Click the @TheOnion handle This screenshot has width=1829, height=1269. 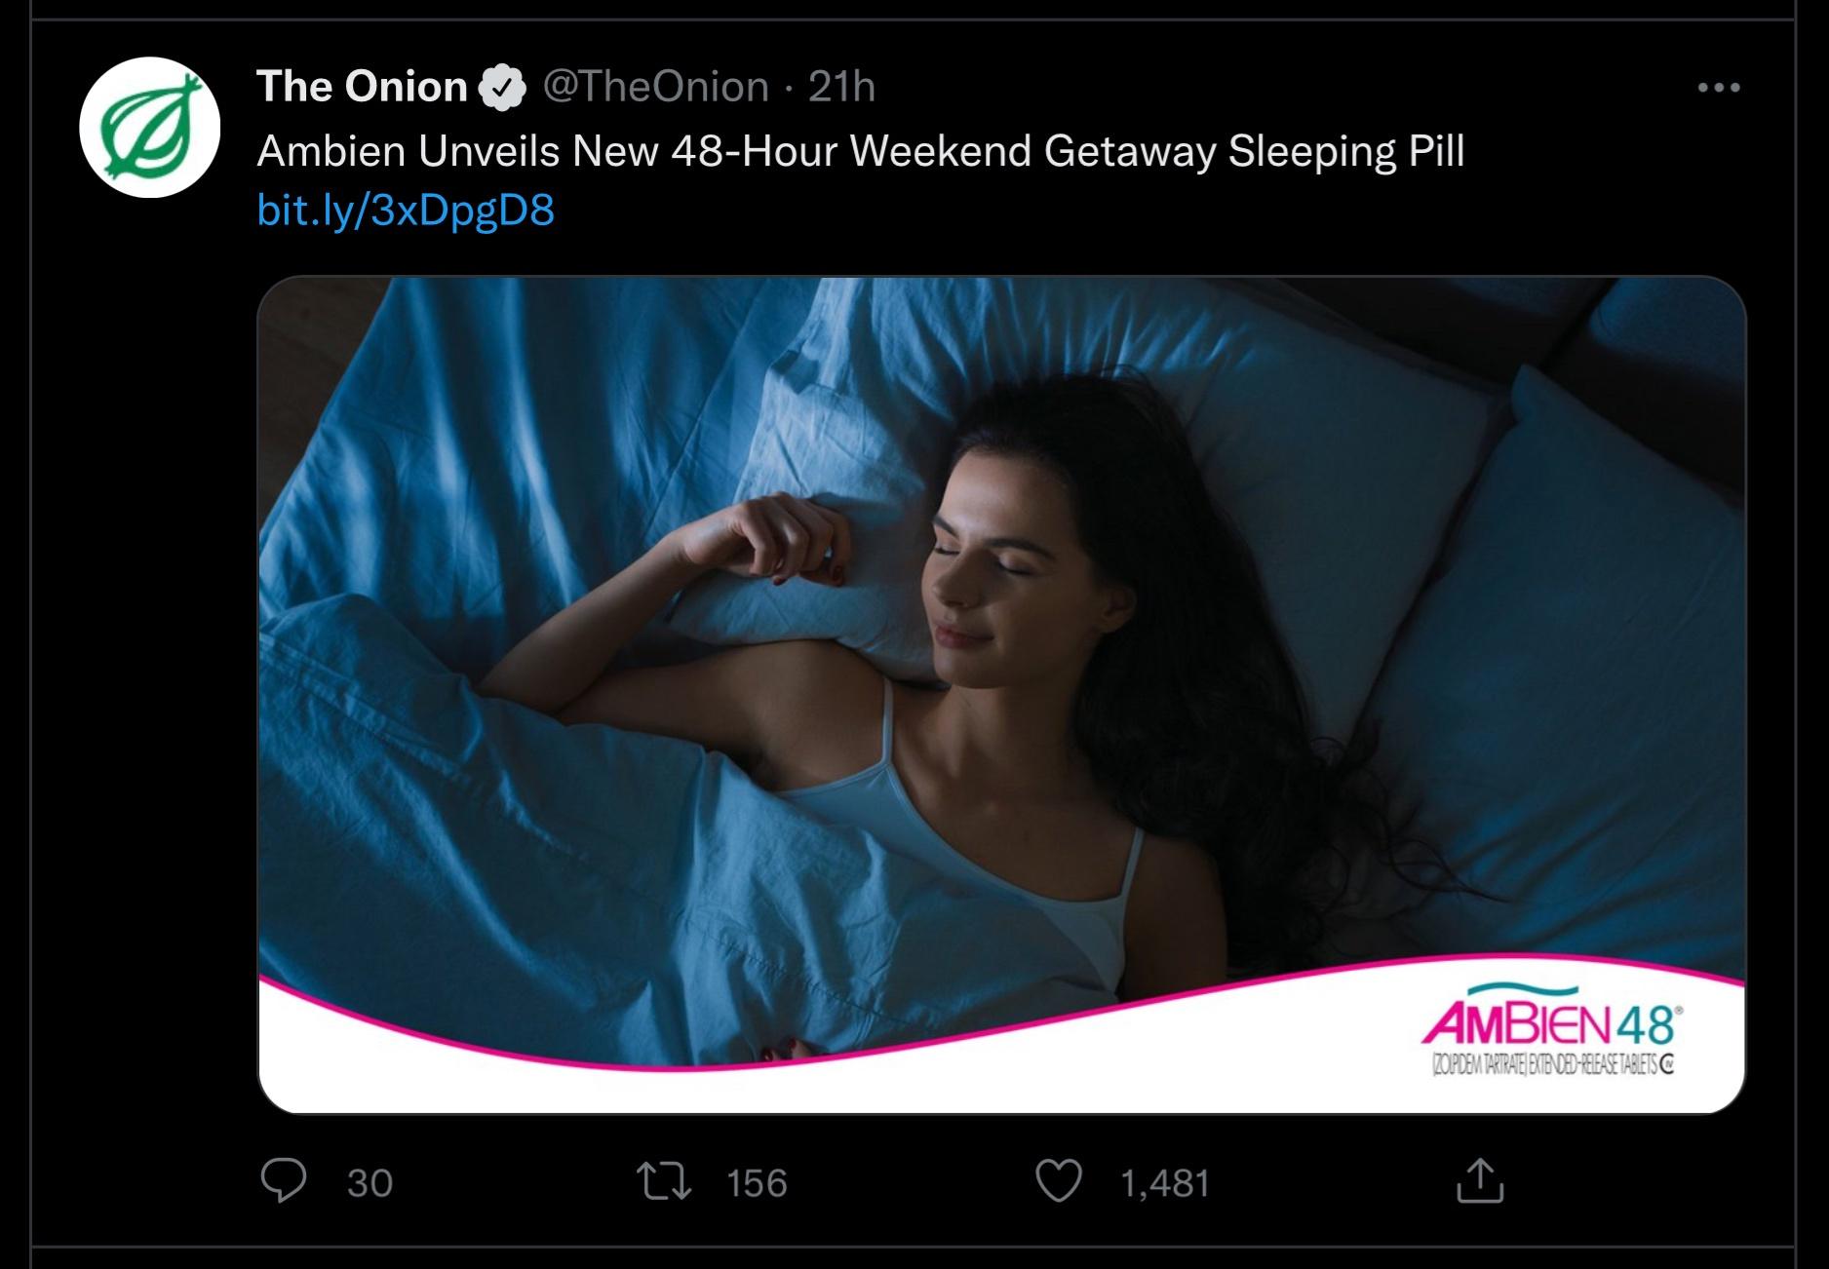(x=655, y=87)
